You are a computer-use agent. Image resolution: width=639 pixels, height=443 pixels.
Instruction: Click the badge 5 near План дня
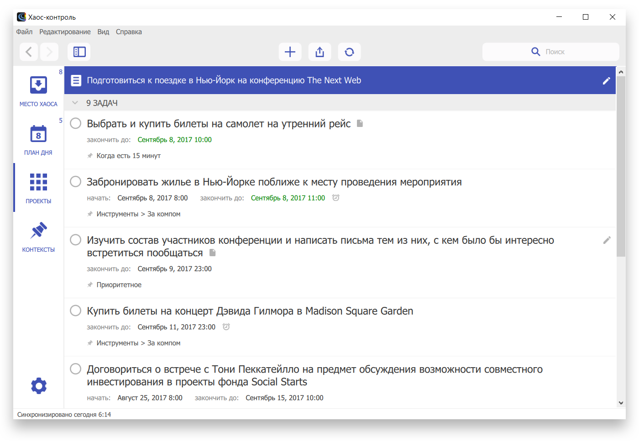[x=61, y=121]
